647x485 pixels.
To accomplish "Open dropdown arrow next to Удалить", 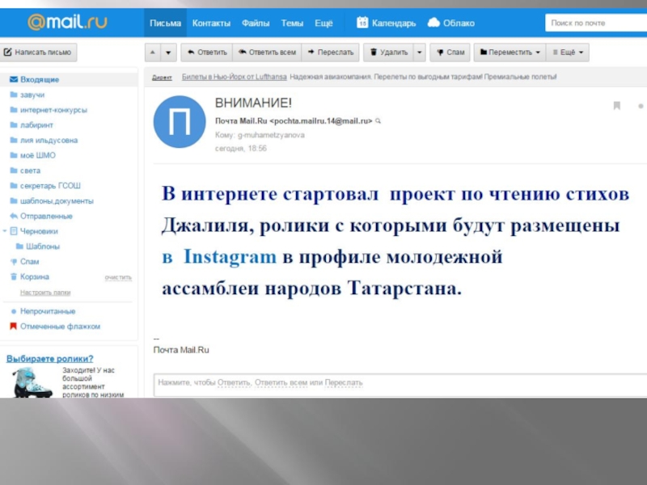I will click(419, 53).
